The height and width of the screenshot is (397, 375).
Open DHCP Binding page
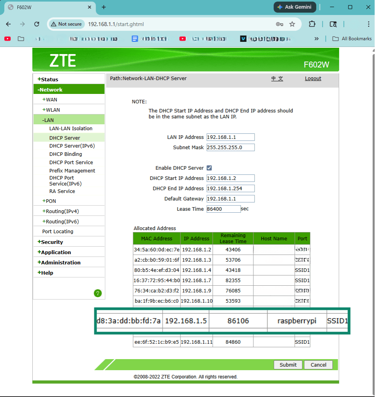tap(66, 154)
